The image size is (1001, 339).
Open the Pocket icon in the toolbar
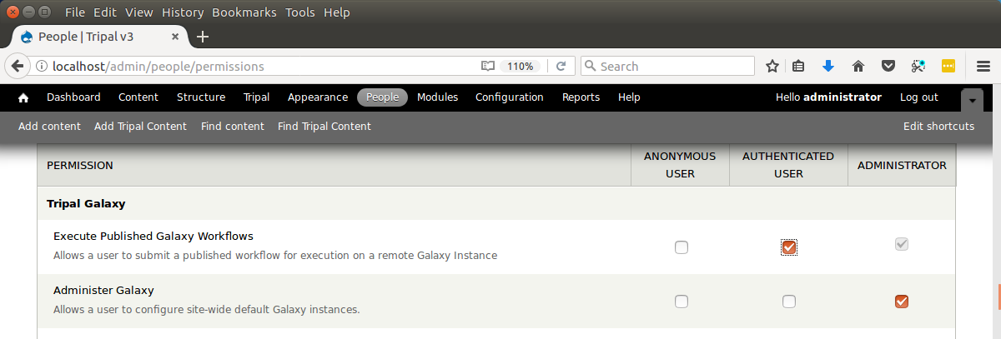[x=889, y=66]
